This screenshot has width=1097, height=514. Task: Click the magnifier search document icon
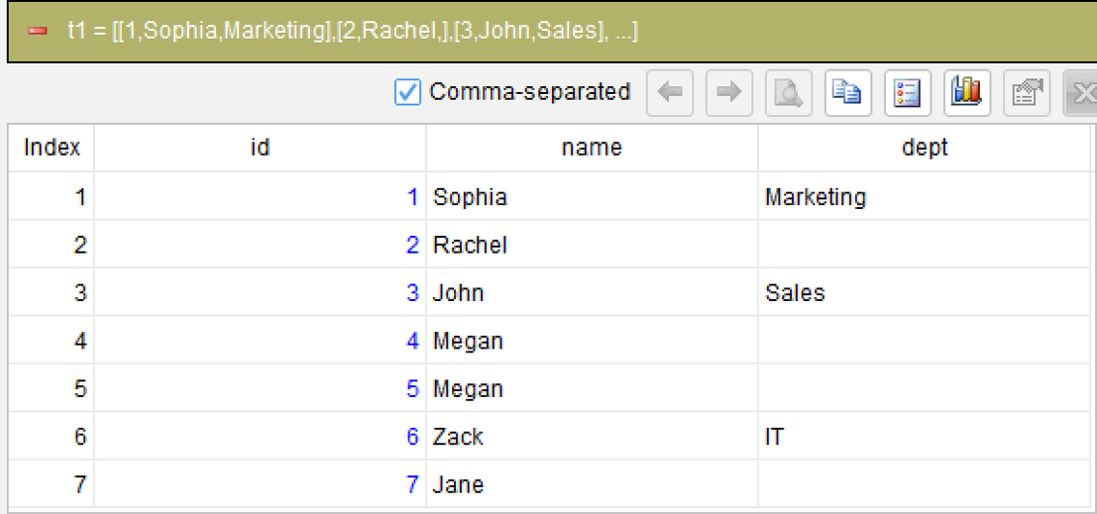click(789, 92)
